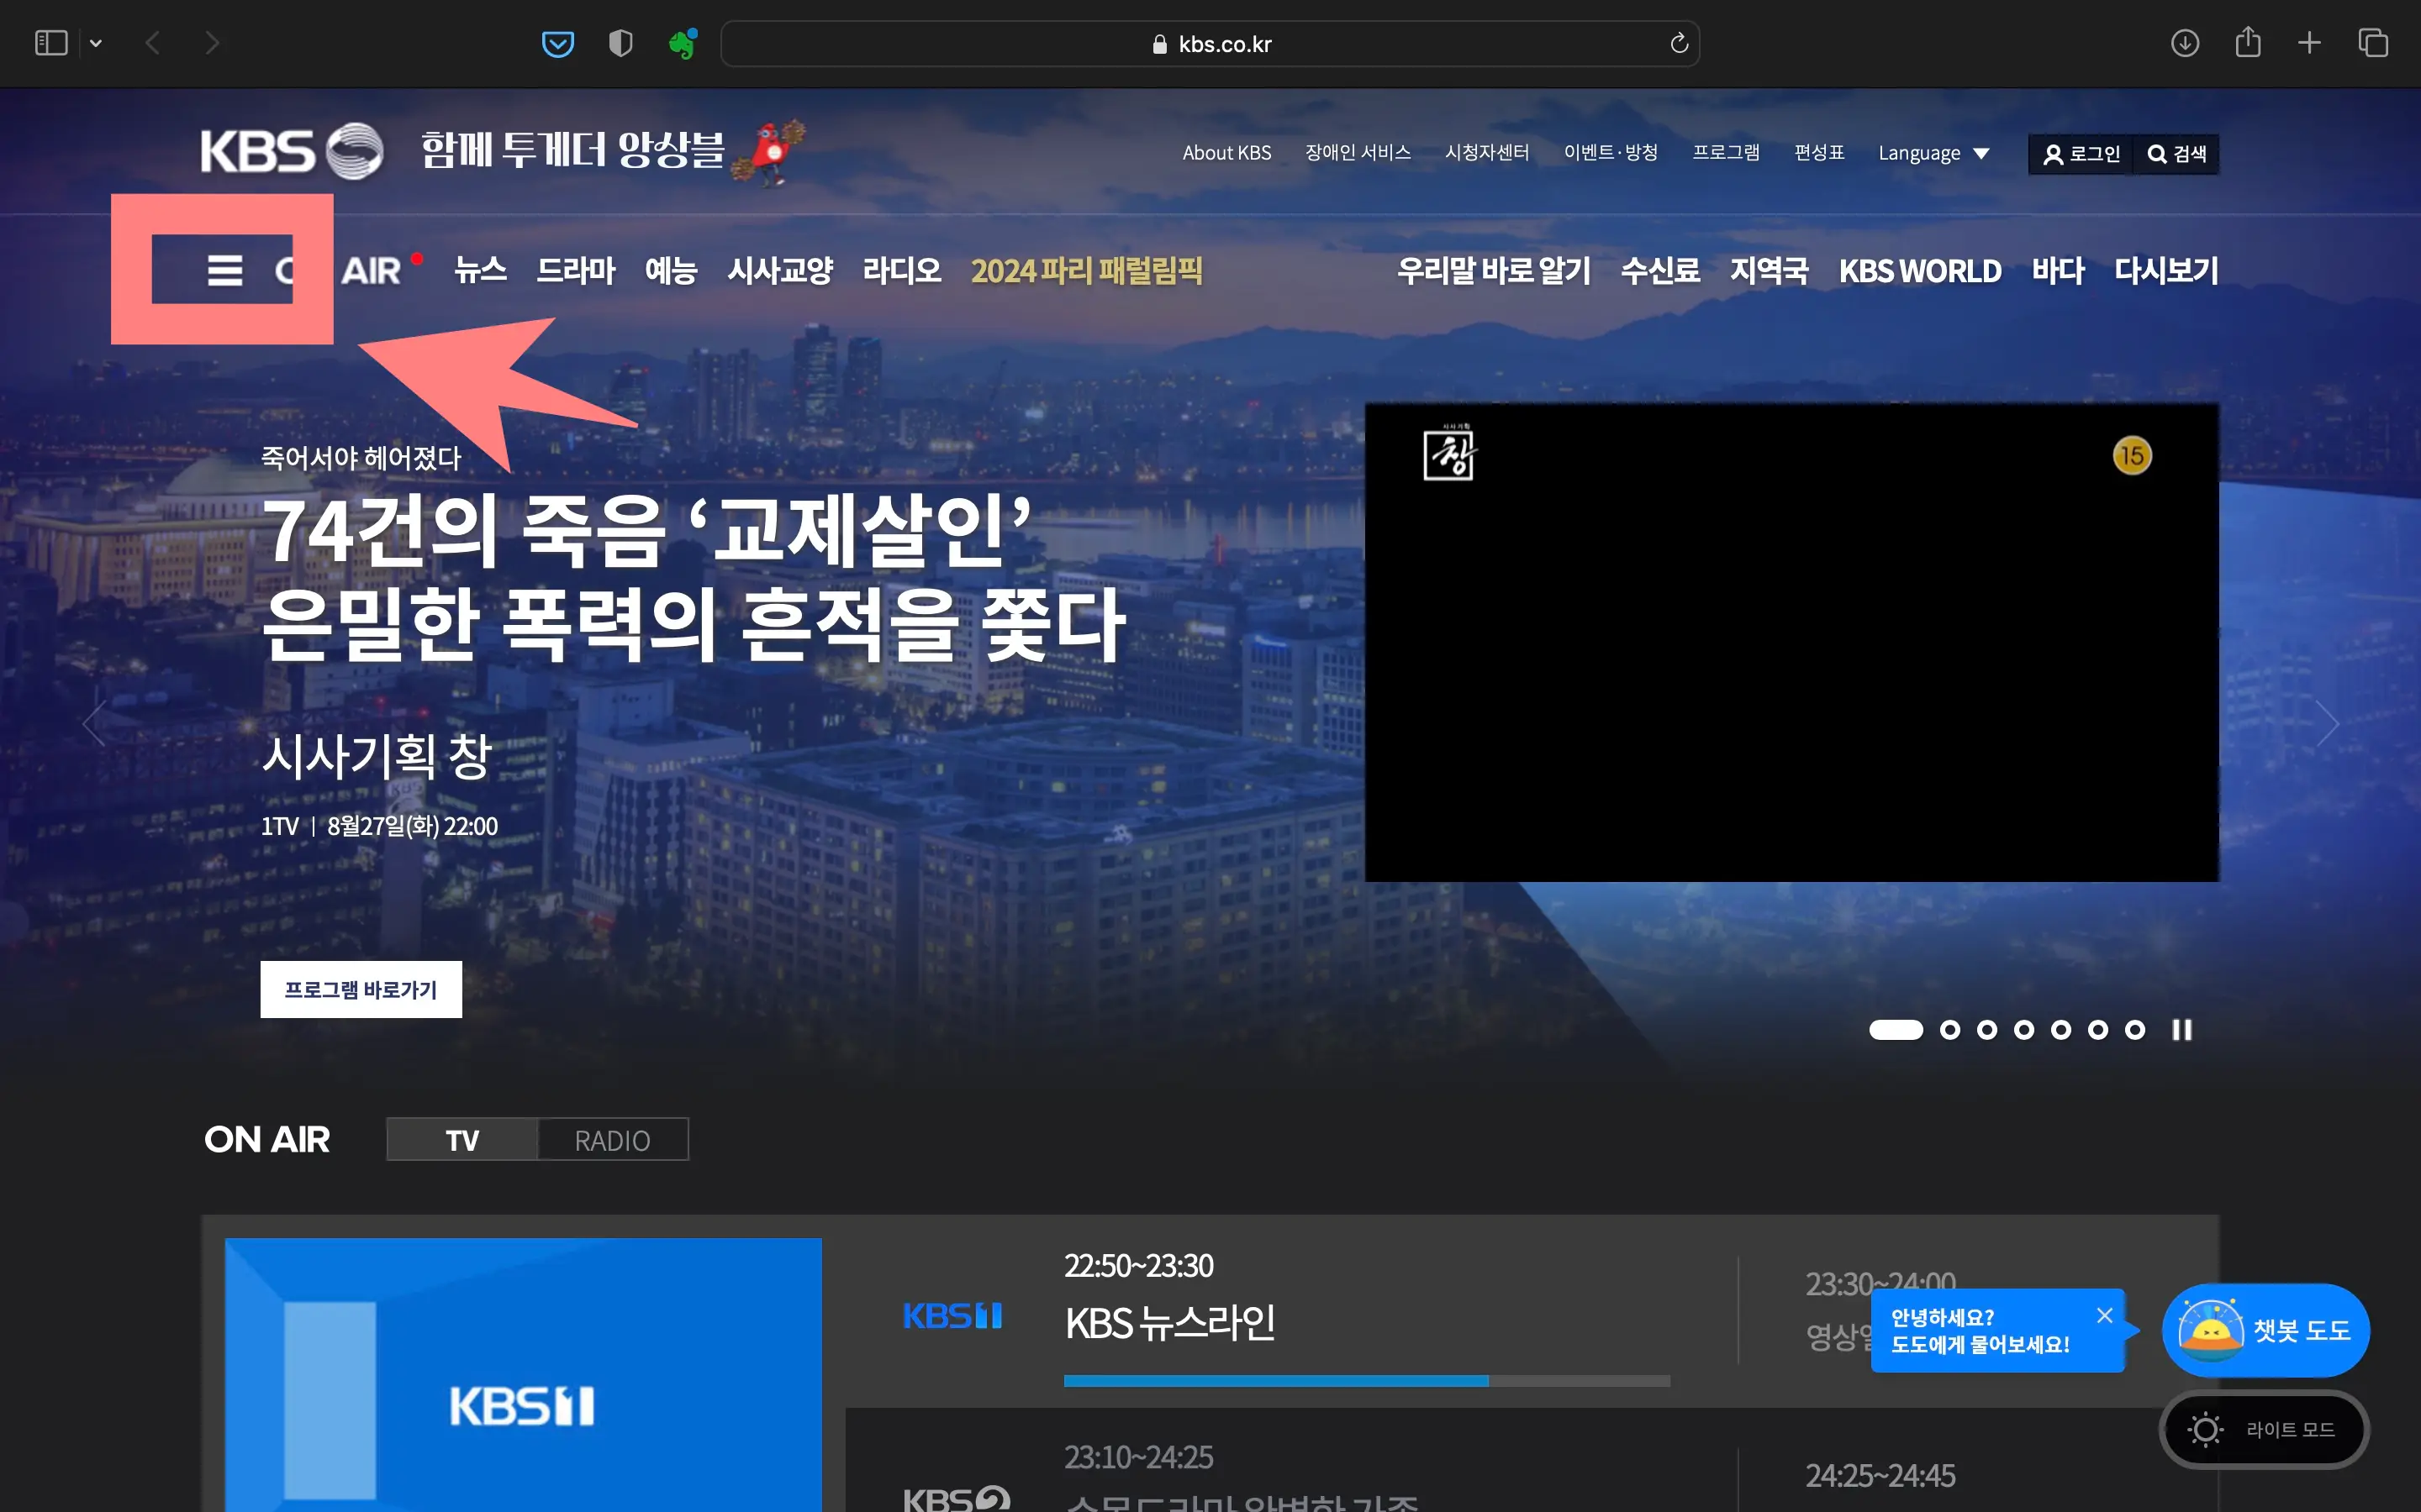The height and width of the screenshot is (1512, 2421).
Task: Switch to 라이트 모드 light mode
Action: point(2264,1429)
